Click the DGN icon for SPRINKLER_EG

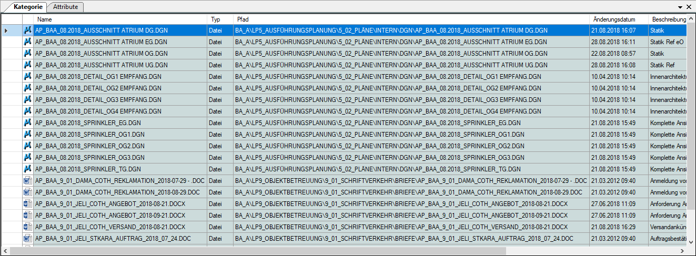pos(28,123)
